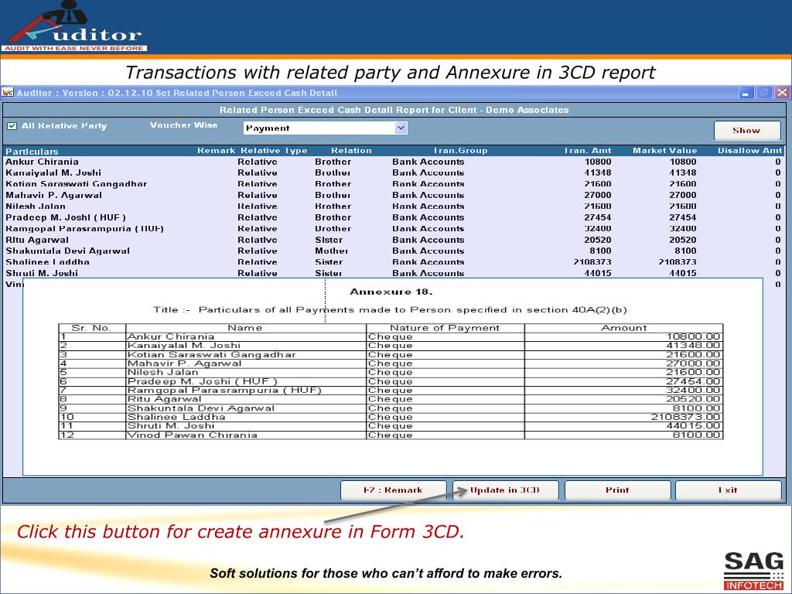
Task: Select Ritu Agarwal grid row
Action: click(x=394, y=240)
